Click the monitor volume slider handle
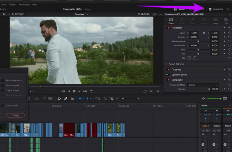 point(220,99)
